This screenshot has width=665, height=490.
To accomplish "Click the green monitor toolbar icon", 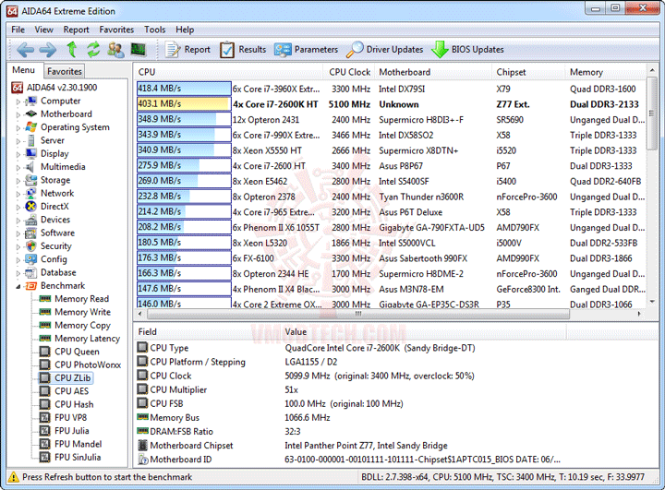I will click(138, 50).
